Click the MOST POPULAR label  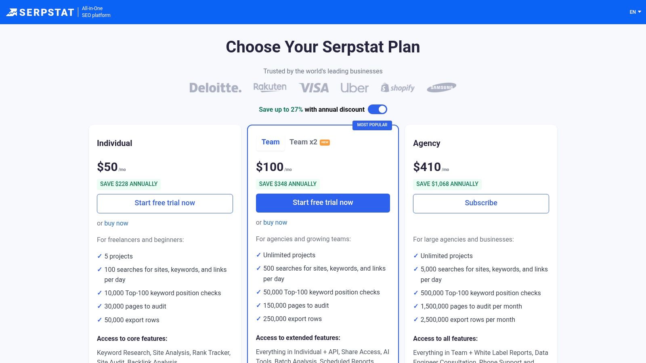coord(373,125)
